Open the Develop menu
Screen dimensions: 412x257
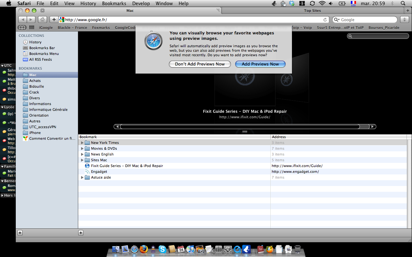click(141, 4)
